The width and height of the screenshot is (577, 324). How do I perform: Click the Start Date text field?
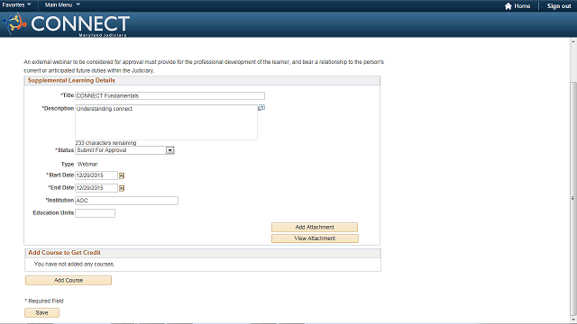pyautogui.click(x=96, y=175)
